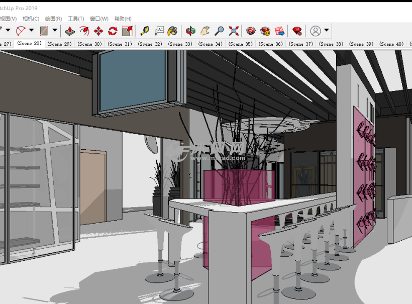Switch to the Scene 33 tab
412x304 pixels.
tap(180, 44)
